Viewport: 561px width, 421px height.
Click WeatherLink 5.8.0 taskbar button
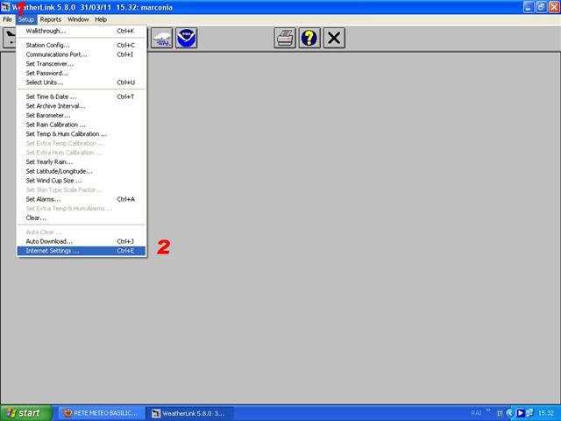pyautogui.click(x=189, y=413)
